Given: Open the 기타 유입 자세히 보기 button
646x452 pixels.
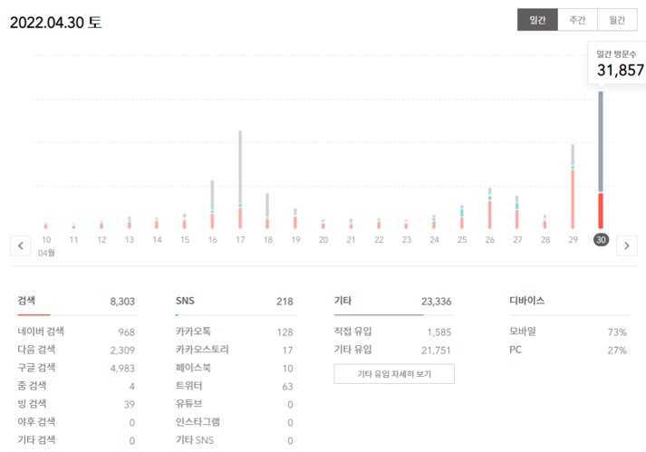Looking at the screenshot, I should (x=394, y=374).
